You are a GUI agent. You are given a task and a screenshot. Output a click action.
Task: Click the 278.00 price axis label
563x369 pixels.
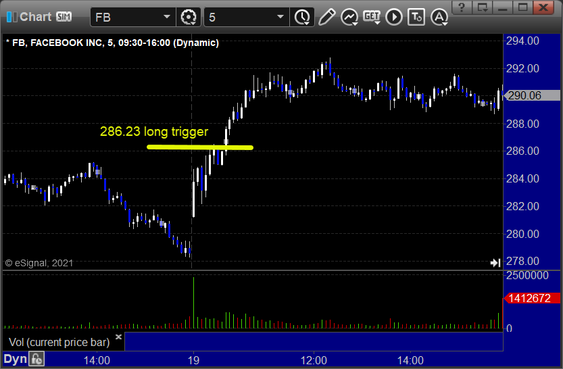coord(522,261)
